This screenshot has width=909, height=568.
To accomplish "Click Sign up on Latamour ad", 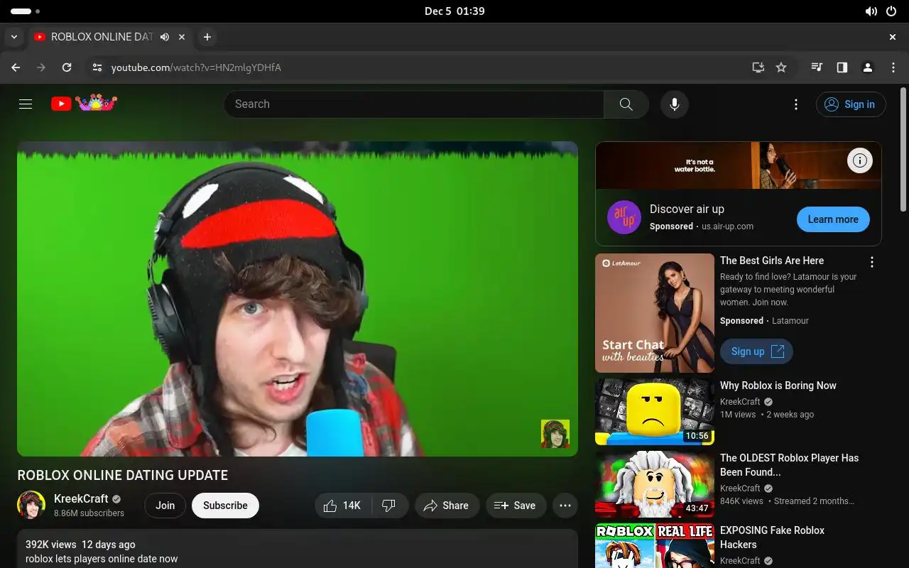I will 757,351.
